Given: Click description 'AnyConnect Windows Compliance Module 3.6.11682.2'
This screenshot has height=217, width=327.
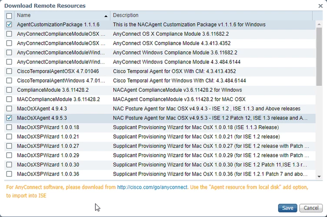Looking at the screenshot, I should (x=175, y=53).
